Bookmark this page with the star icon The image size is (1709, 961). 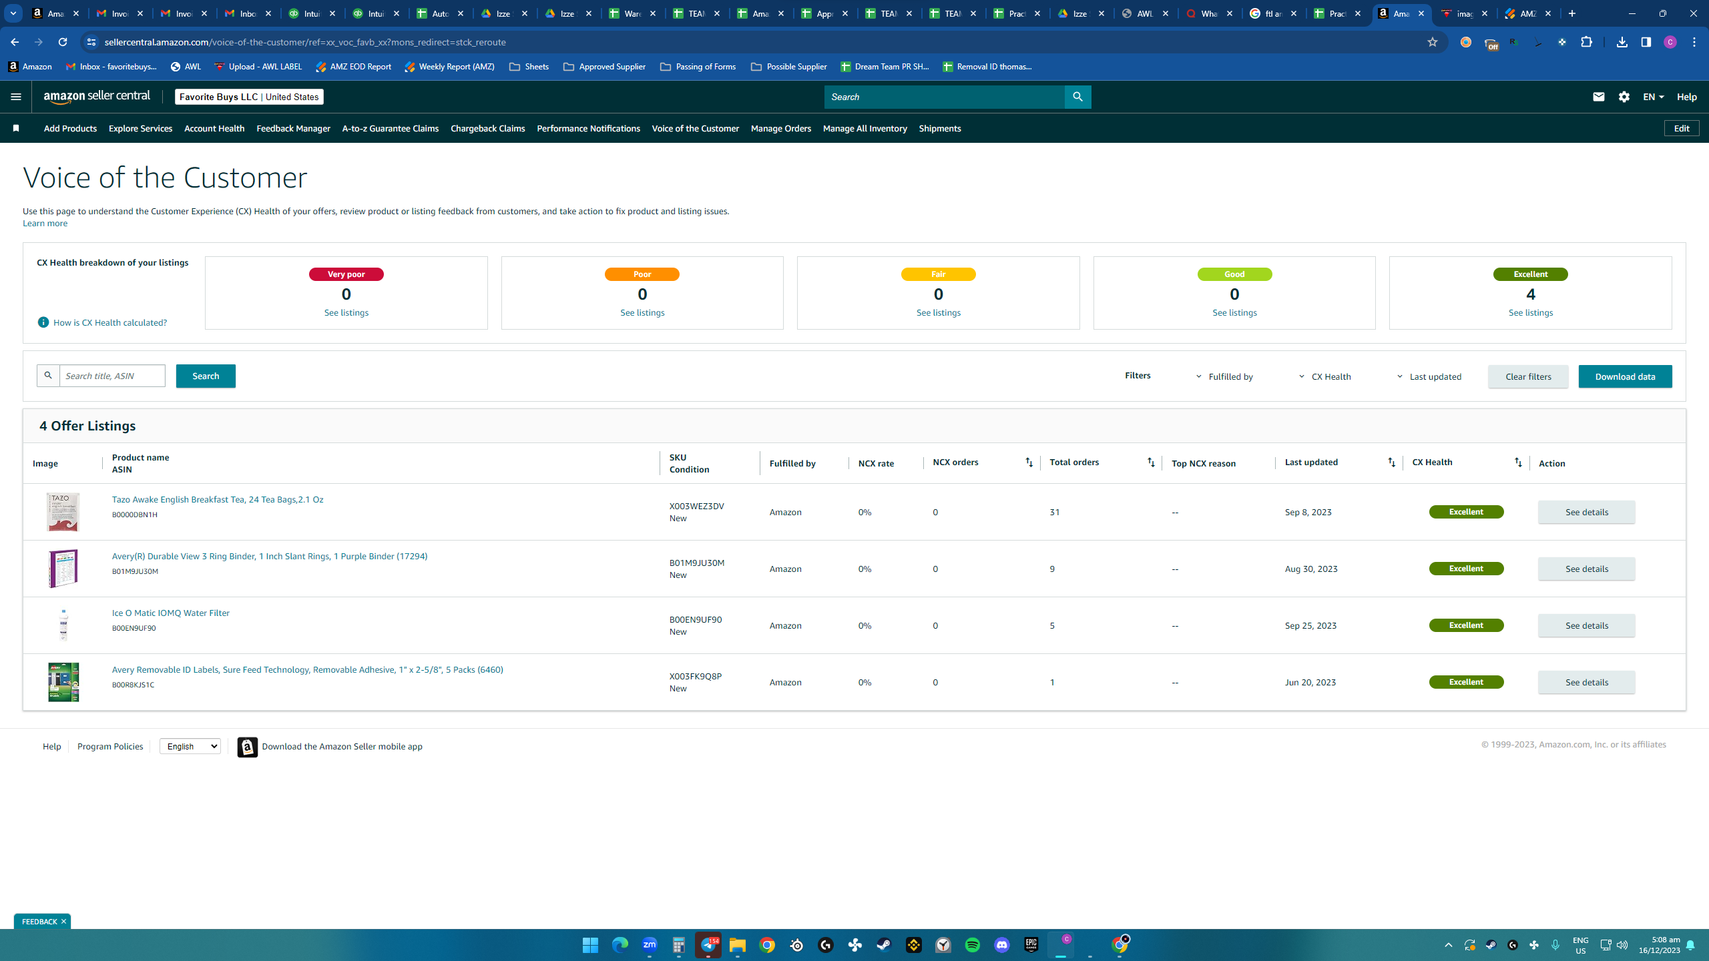1432,42
